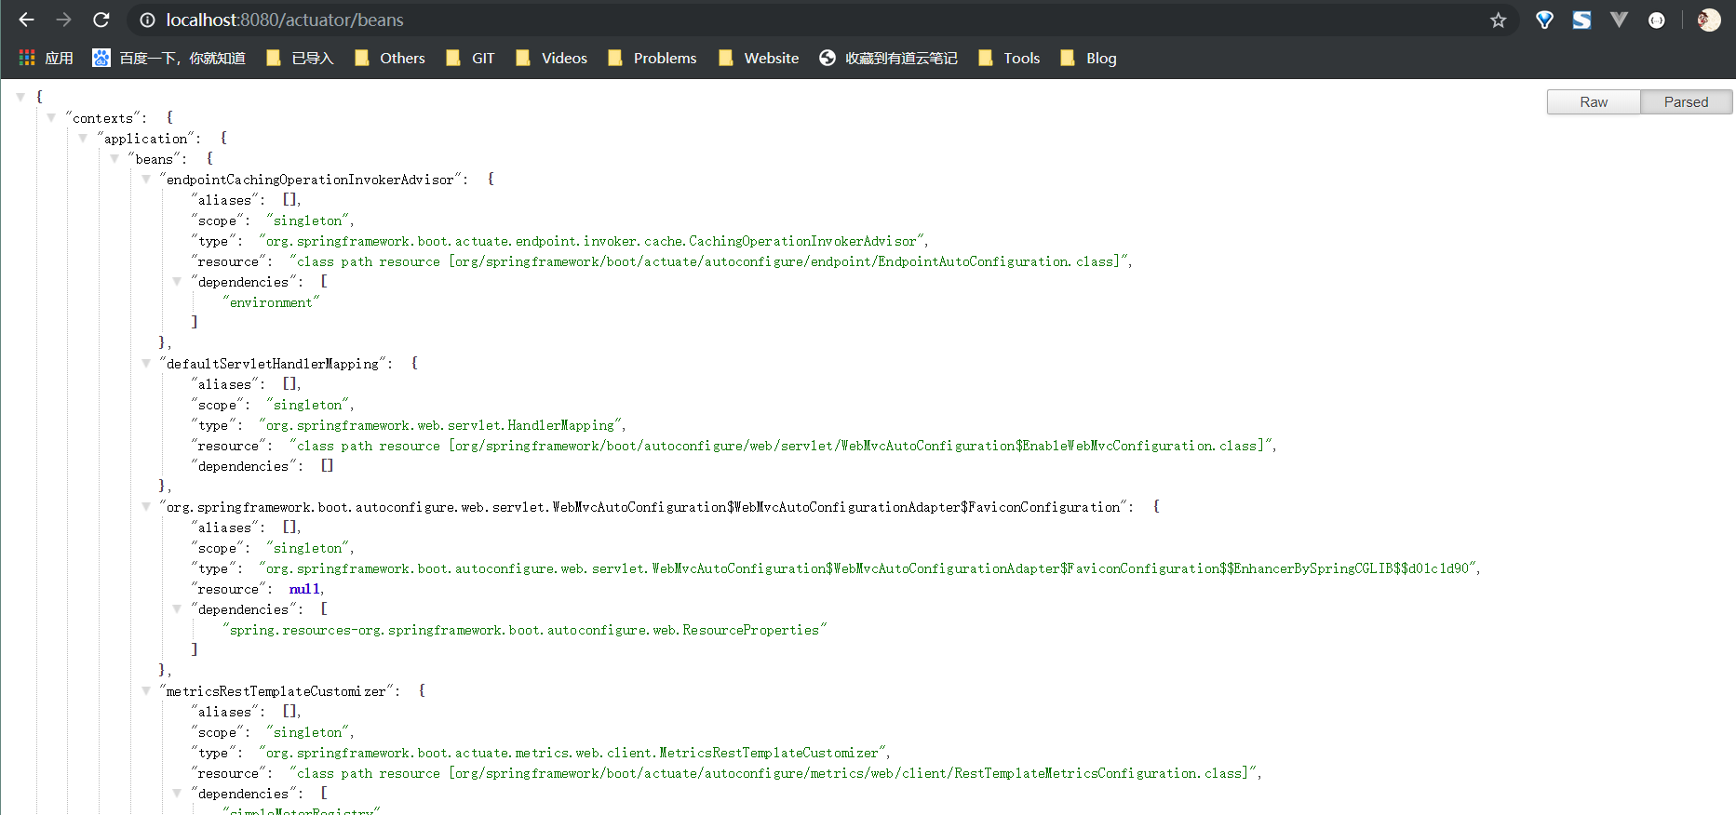Go back to the previous page
This screenshot has width=1736, height=815.
point(26,20)
